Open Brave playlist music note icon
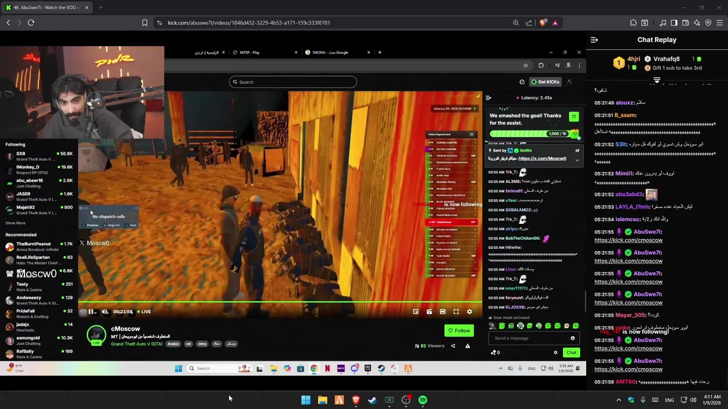Image resolution: width=728 pixels, height=409 pixels. click(663, 23)
